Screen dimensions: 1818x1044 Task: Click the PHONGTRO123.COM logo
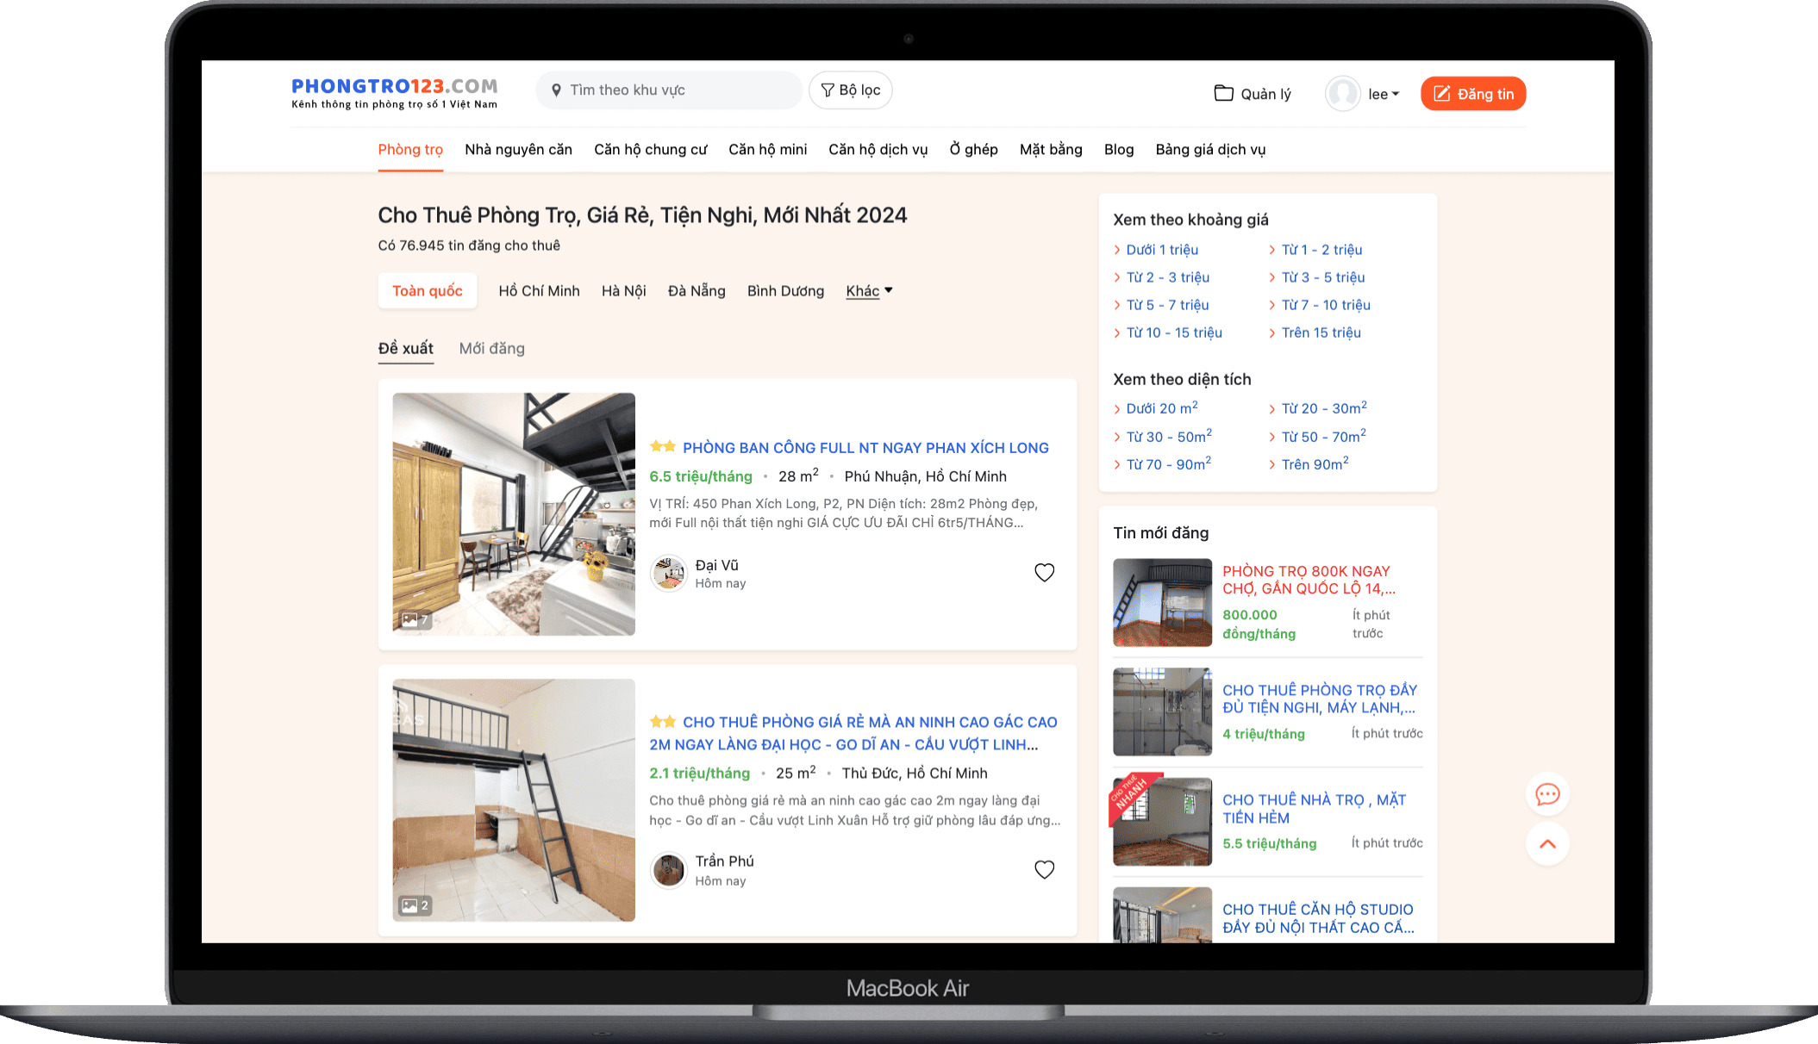(394, 93)
